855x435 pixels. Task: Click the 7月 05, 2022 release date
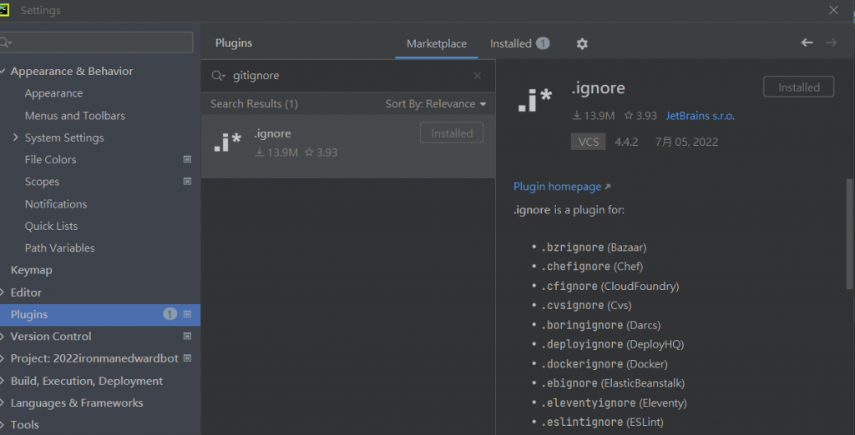point(686,142)
